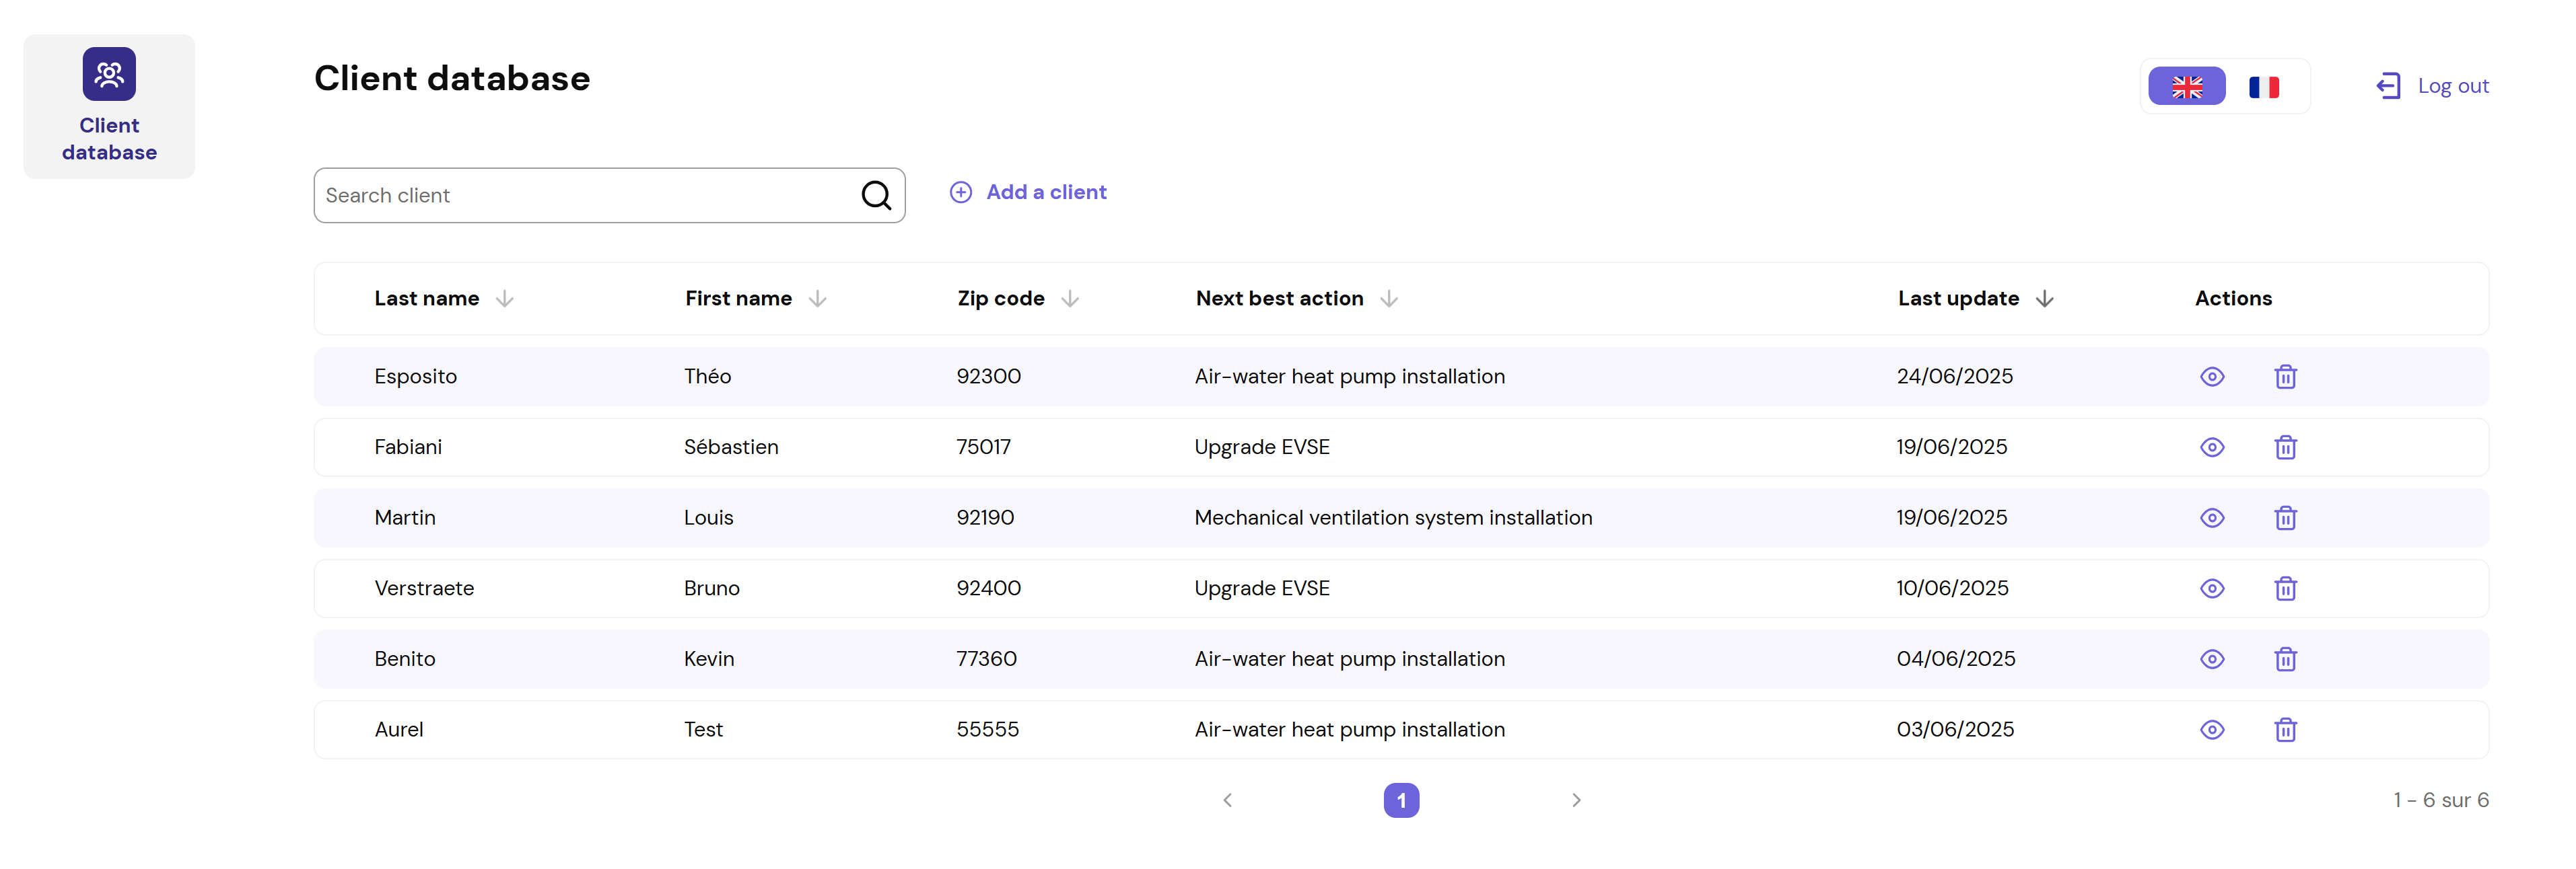2576x869 pixels.
Task: View Benito client details eye icon
Action: click(2212, 659)
